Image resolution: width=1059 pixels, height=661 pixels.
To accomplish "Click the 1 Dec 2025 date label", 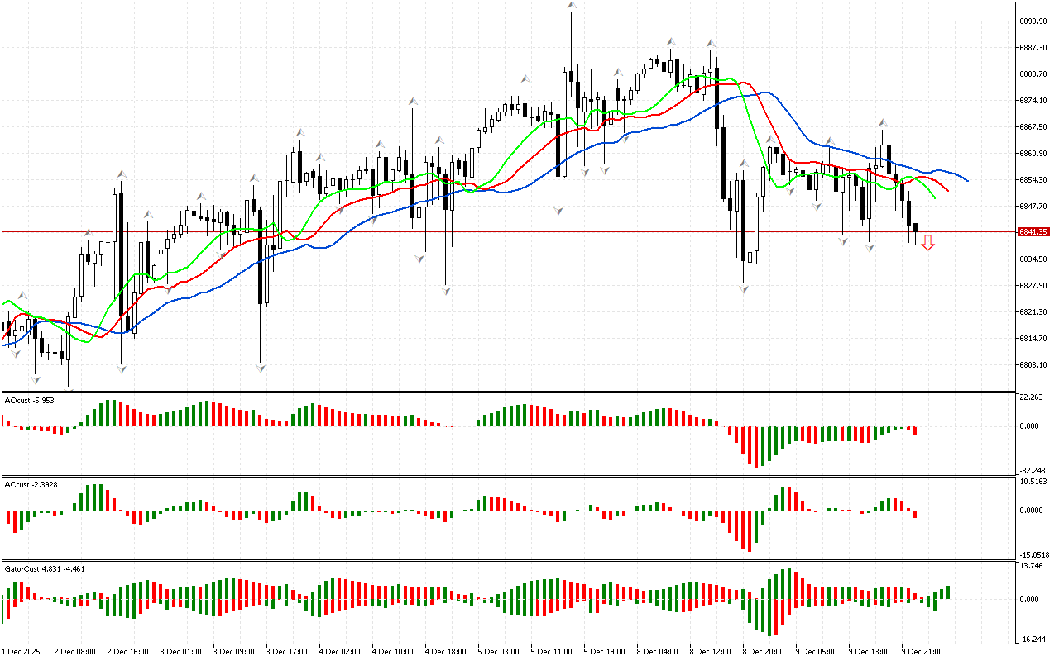I will point(22,652).
